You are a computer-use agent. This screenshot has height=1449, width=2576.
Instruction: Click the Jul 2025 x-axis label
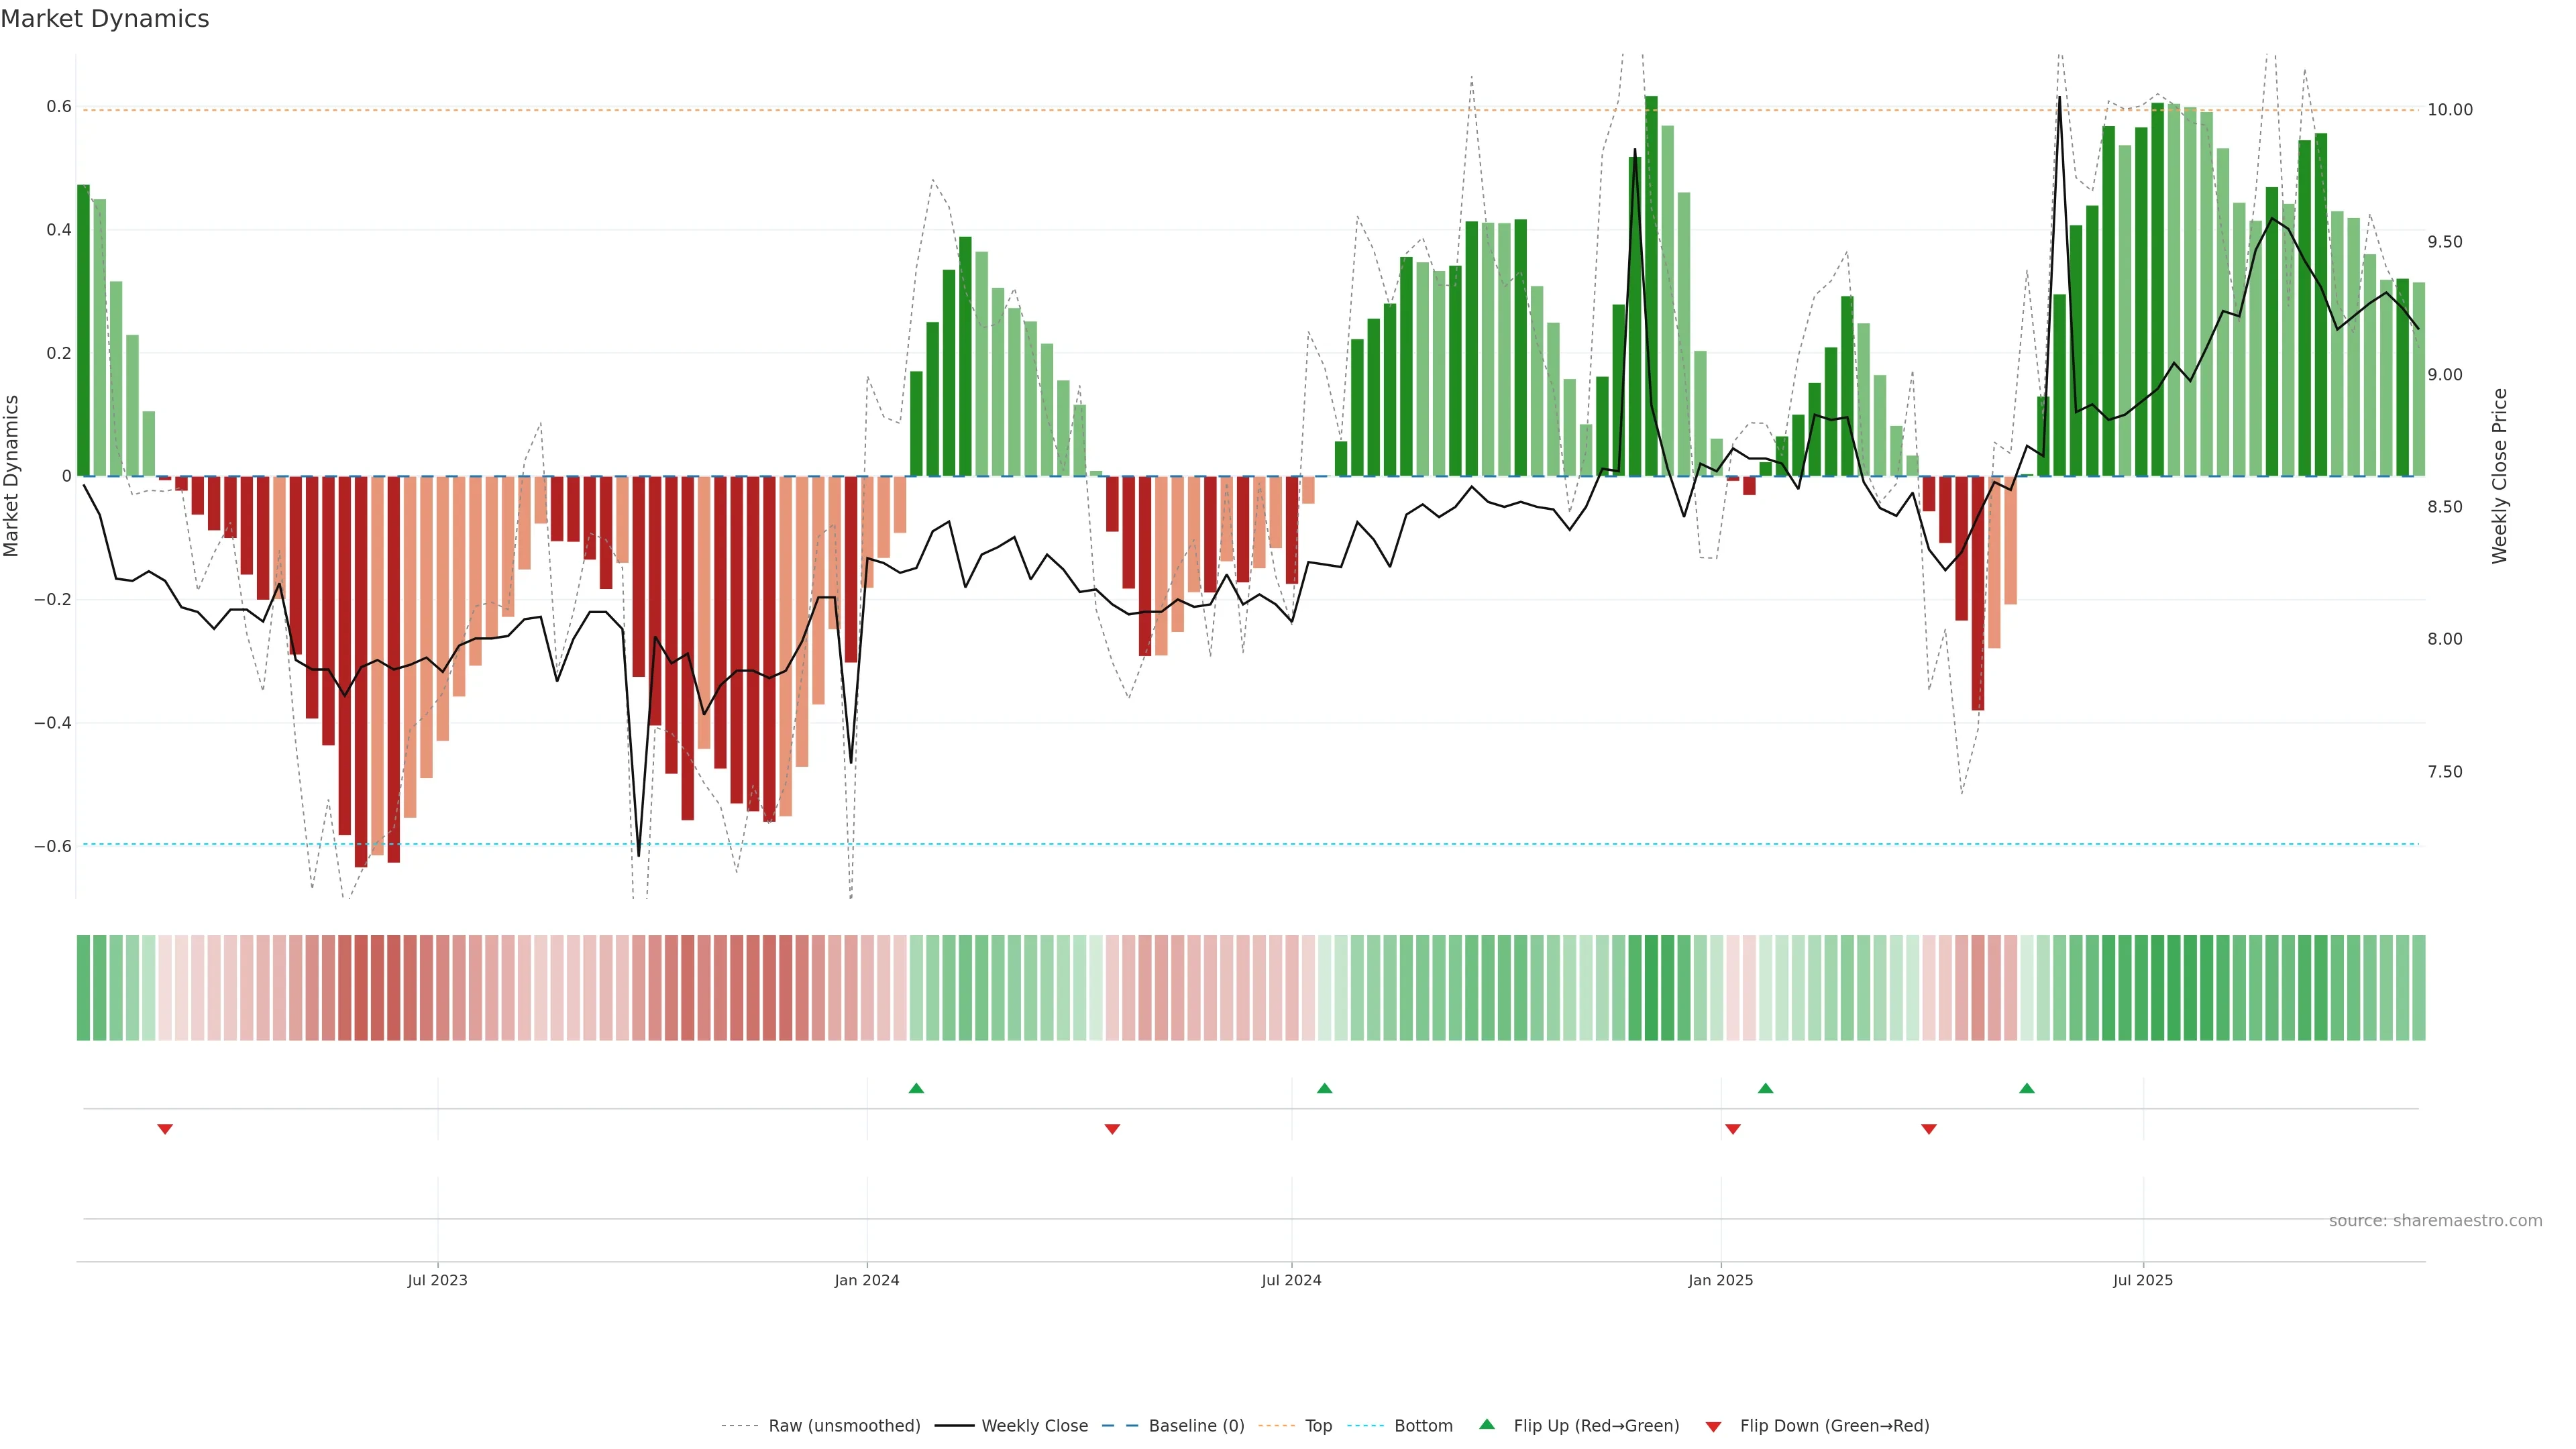(x=2142, y=1280)
